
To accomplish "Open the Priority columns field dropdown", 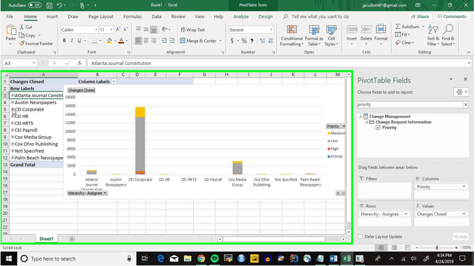I will 464,187.
